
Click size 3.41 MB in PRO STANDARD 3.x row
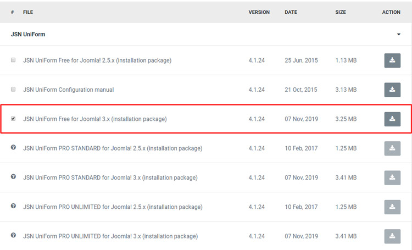(x=346, y=177)
